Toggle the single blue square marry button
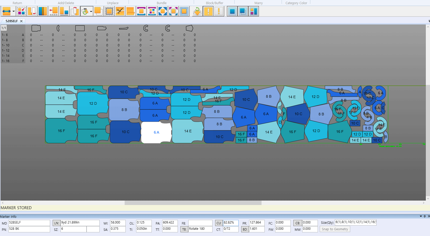Screen dimensions: 430x236 pos(232,11)
